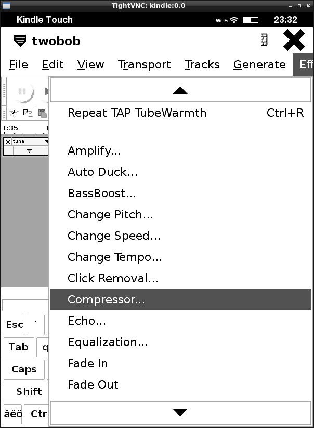This screenshot has width=314, height=428.
Task: Open the Transport menu
Action: click(145, 65)
